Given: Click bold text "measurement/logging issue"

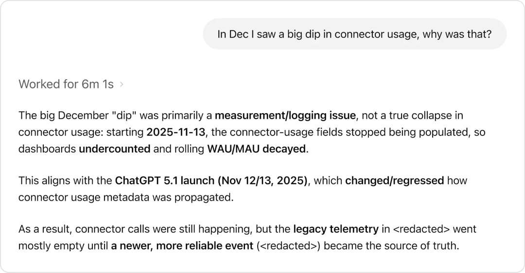Looking at the screenshot, I should (285, 116).
